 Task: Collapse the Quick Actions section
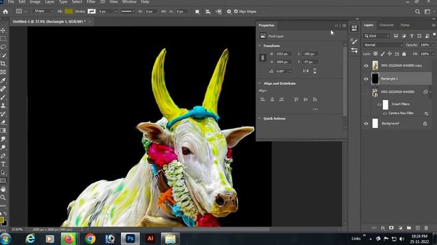coord(259,118)
